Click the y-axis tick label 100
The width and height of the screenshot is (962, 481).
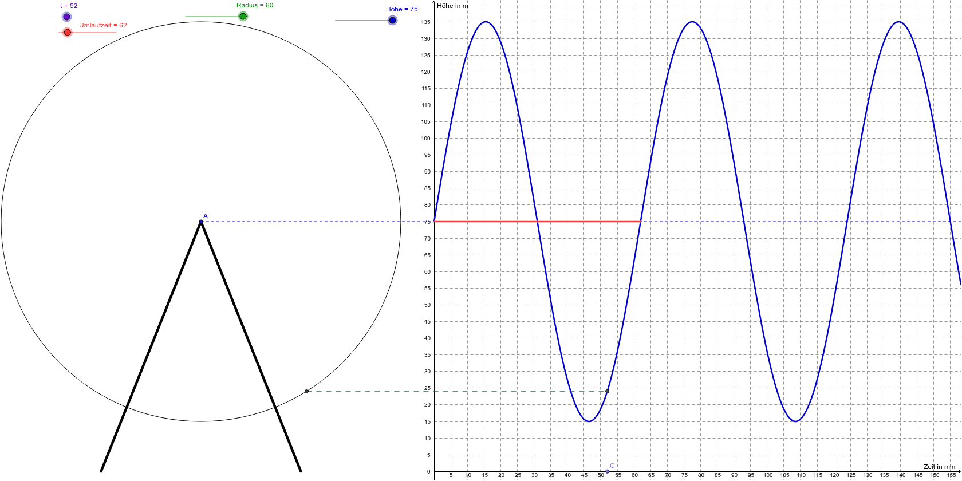click(425, 139)
